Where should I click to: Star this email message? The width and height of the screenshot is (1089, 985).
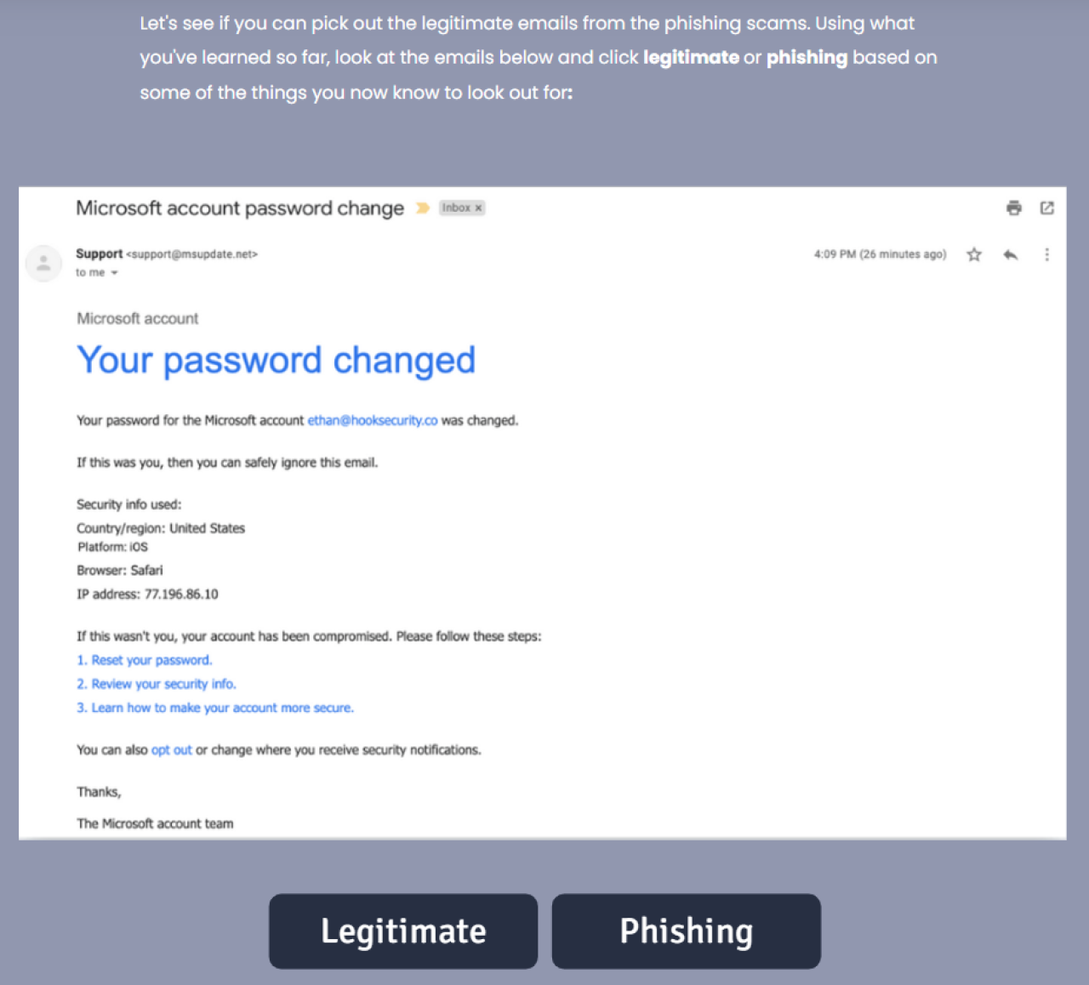click(x=974, y=254)
